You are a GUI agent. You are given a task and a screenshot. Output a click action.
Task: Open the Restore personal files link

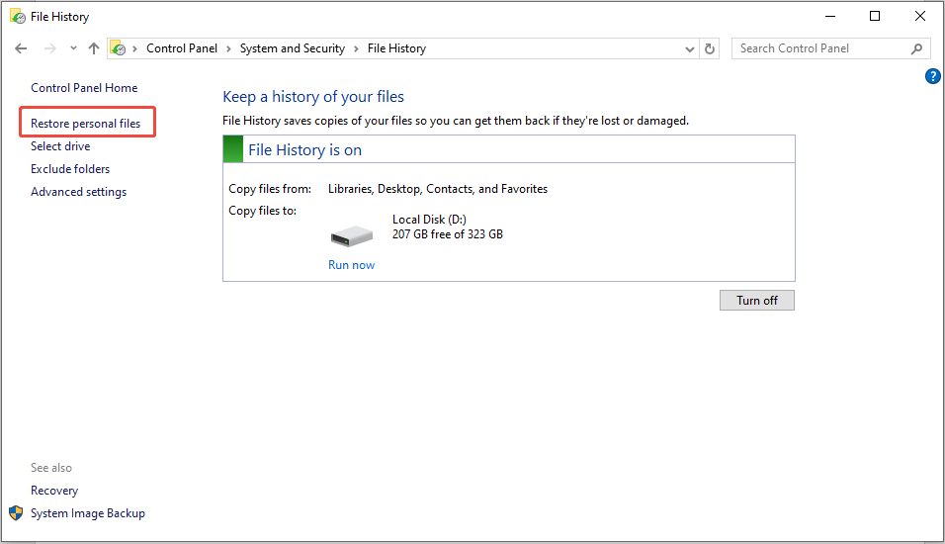[x=86, y=124]
